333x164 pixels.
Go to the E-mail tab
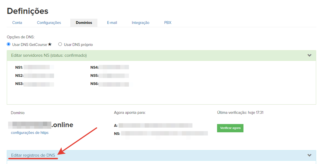coord(112,23)
